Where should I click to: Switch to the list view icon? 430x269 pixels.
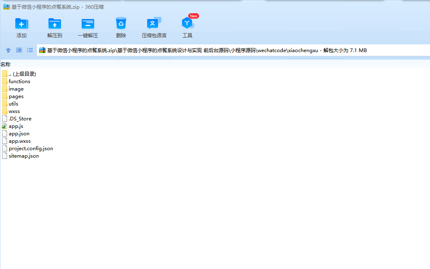pos(29,50)
